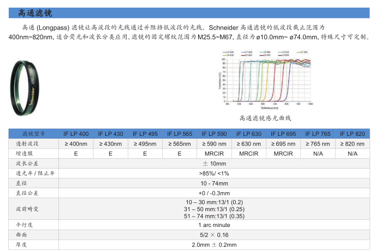Select the 1 arc minute parallelism value

tap(214, 225)
